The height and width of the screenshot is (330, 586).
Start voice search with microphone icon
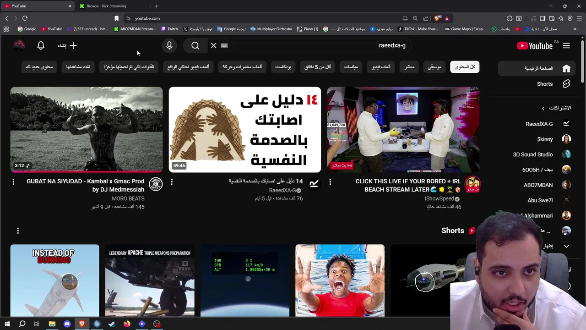[169, 45]
